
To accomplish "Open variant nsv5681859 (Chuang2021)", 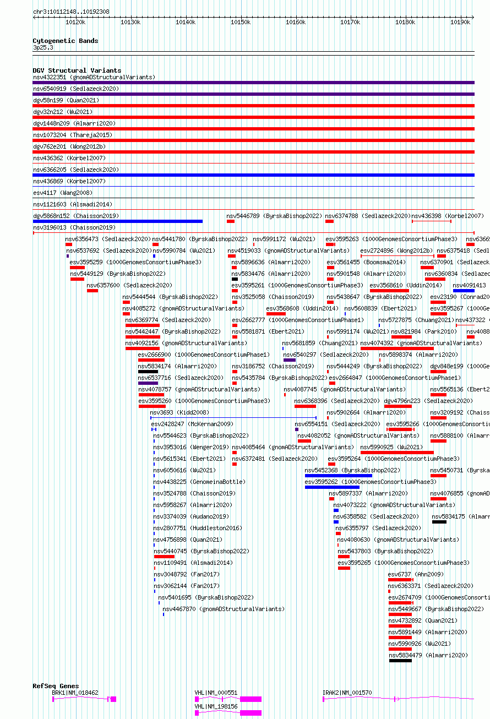I will pos(320,344).
